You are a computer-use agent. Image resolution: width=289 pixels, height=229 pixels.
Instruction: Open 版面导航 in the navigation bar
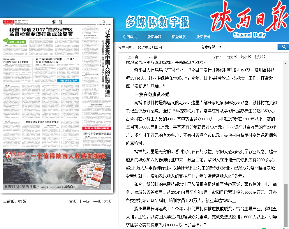click(x=154, y=37)
